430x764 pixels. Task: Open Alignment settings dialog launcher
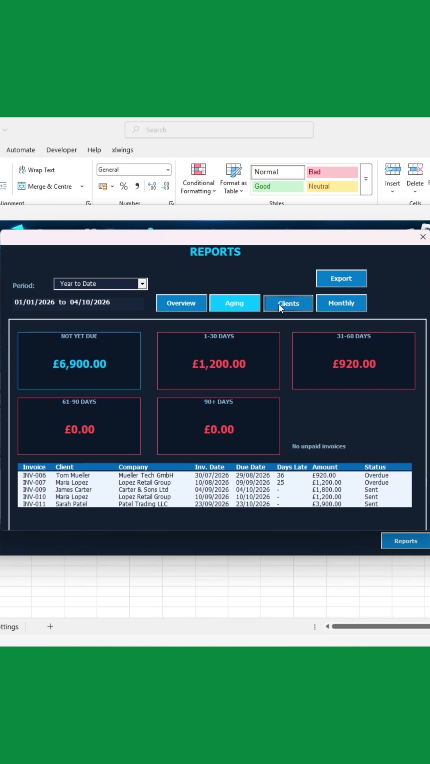pos(88,203)
